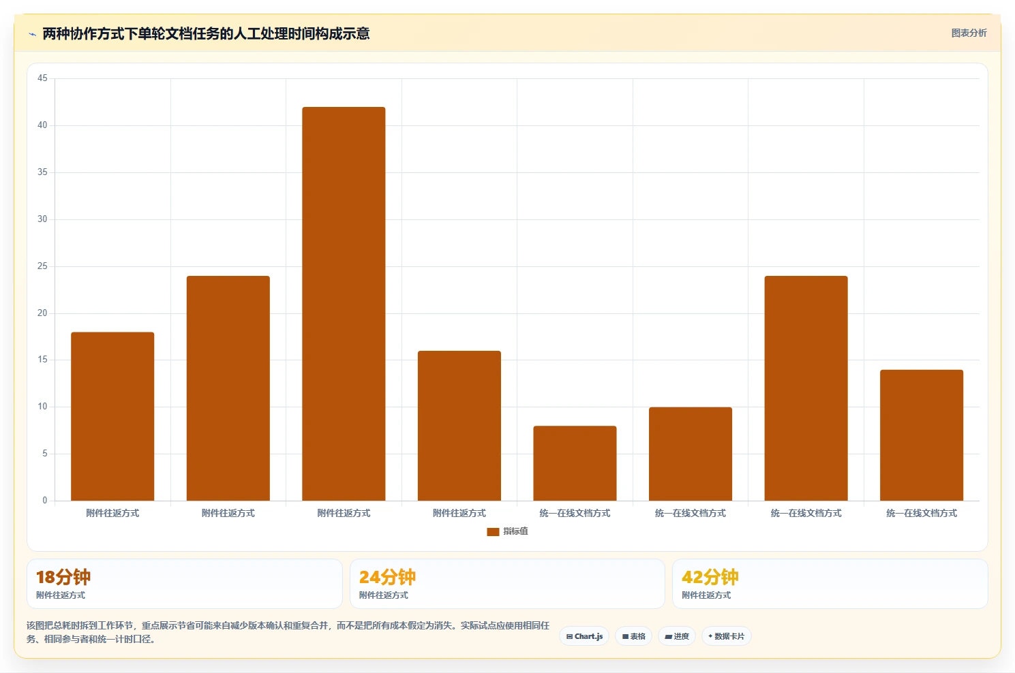Click the blue icon beside the chart title

coord(32,34)
